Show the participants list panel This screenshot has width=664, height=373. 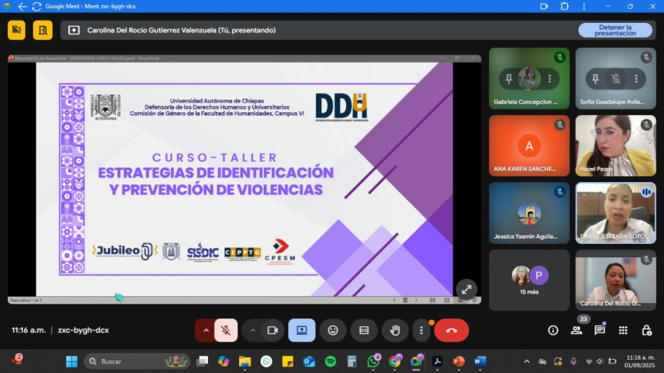pyautogui.click(x=576, y=330)
